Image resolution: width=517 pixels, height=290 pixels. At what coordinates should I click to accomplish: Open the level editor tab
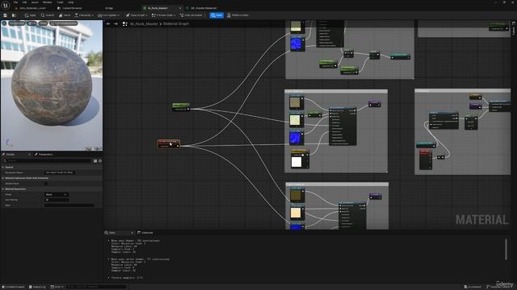coord(30,8)
